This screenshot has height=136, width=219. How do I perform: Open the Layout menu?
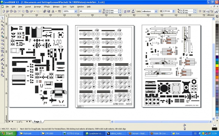click(28, 7)
